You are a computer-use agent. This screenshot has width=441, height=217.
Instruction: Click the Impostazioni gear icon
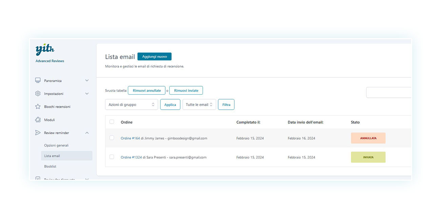(x=38, y=93)
